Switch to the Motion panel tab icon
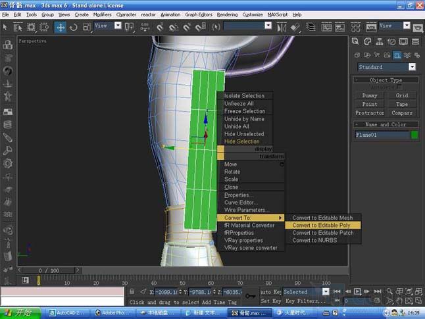The height and width of the screenshot is (319, 425). (391, 41)
